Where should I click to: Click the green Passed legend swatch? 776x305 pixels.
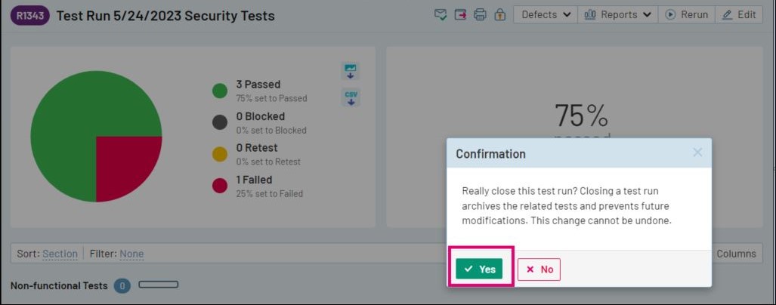(220, 91)
